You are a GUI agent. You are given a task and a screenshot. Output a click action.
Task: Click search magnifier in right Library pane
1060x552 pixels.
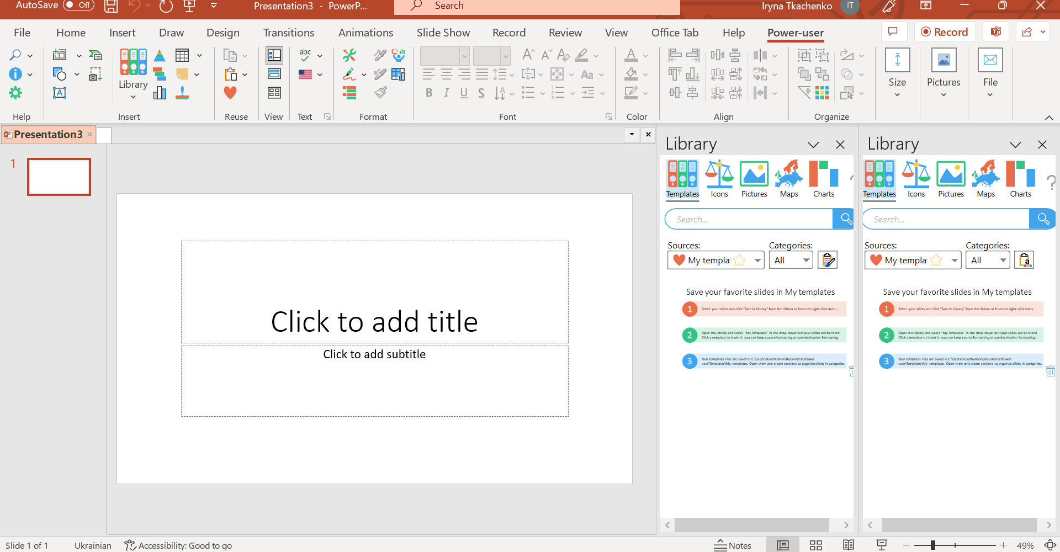click(1042, 219)
